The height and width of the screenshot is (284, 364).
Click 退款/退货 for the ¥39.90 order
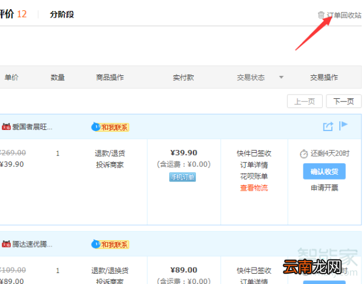coord(110,154)
